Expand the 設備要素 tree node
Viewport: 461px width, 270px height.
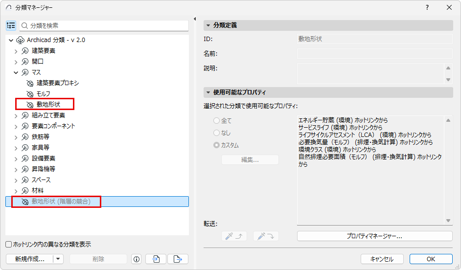point(16,159)
